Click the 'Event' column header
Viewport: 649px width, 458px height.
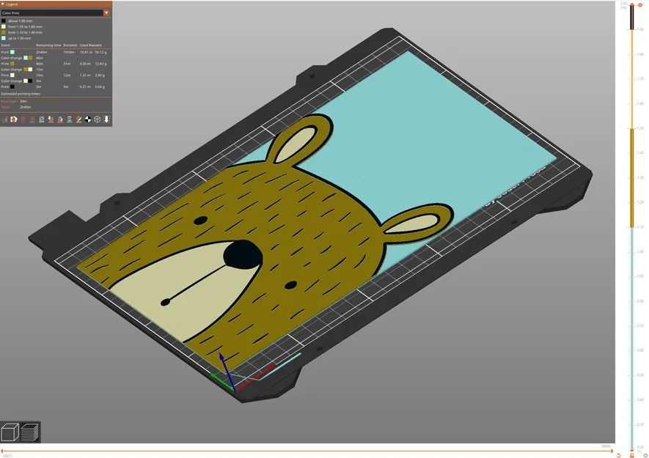(5, 45)
